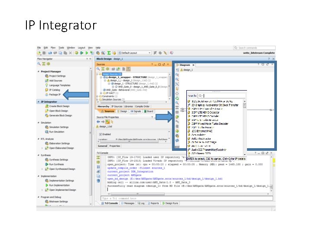Click the Tcl command input field
This screenshot has height=234, width=312.
point(187,198)
